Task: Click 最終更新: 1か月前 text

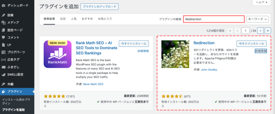Action: [x=255, y=96]
